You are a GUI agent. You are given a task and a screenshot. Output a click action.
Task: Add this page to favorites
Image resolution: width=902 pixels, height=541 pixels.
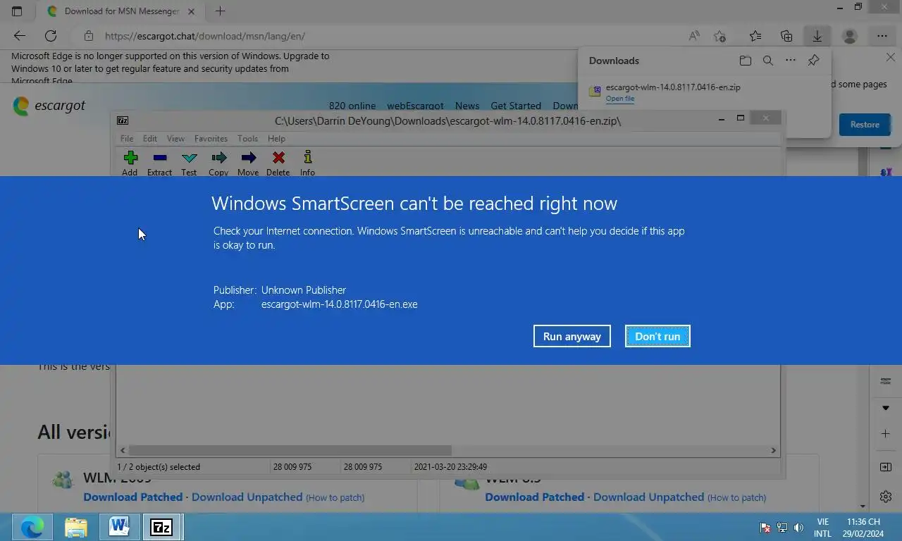[x=719, y=36]
